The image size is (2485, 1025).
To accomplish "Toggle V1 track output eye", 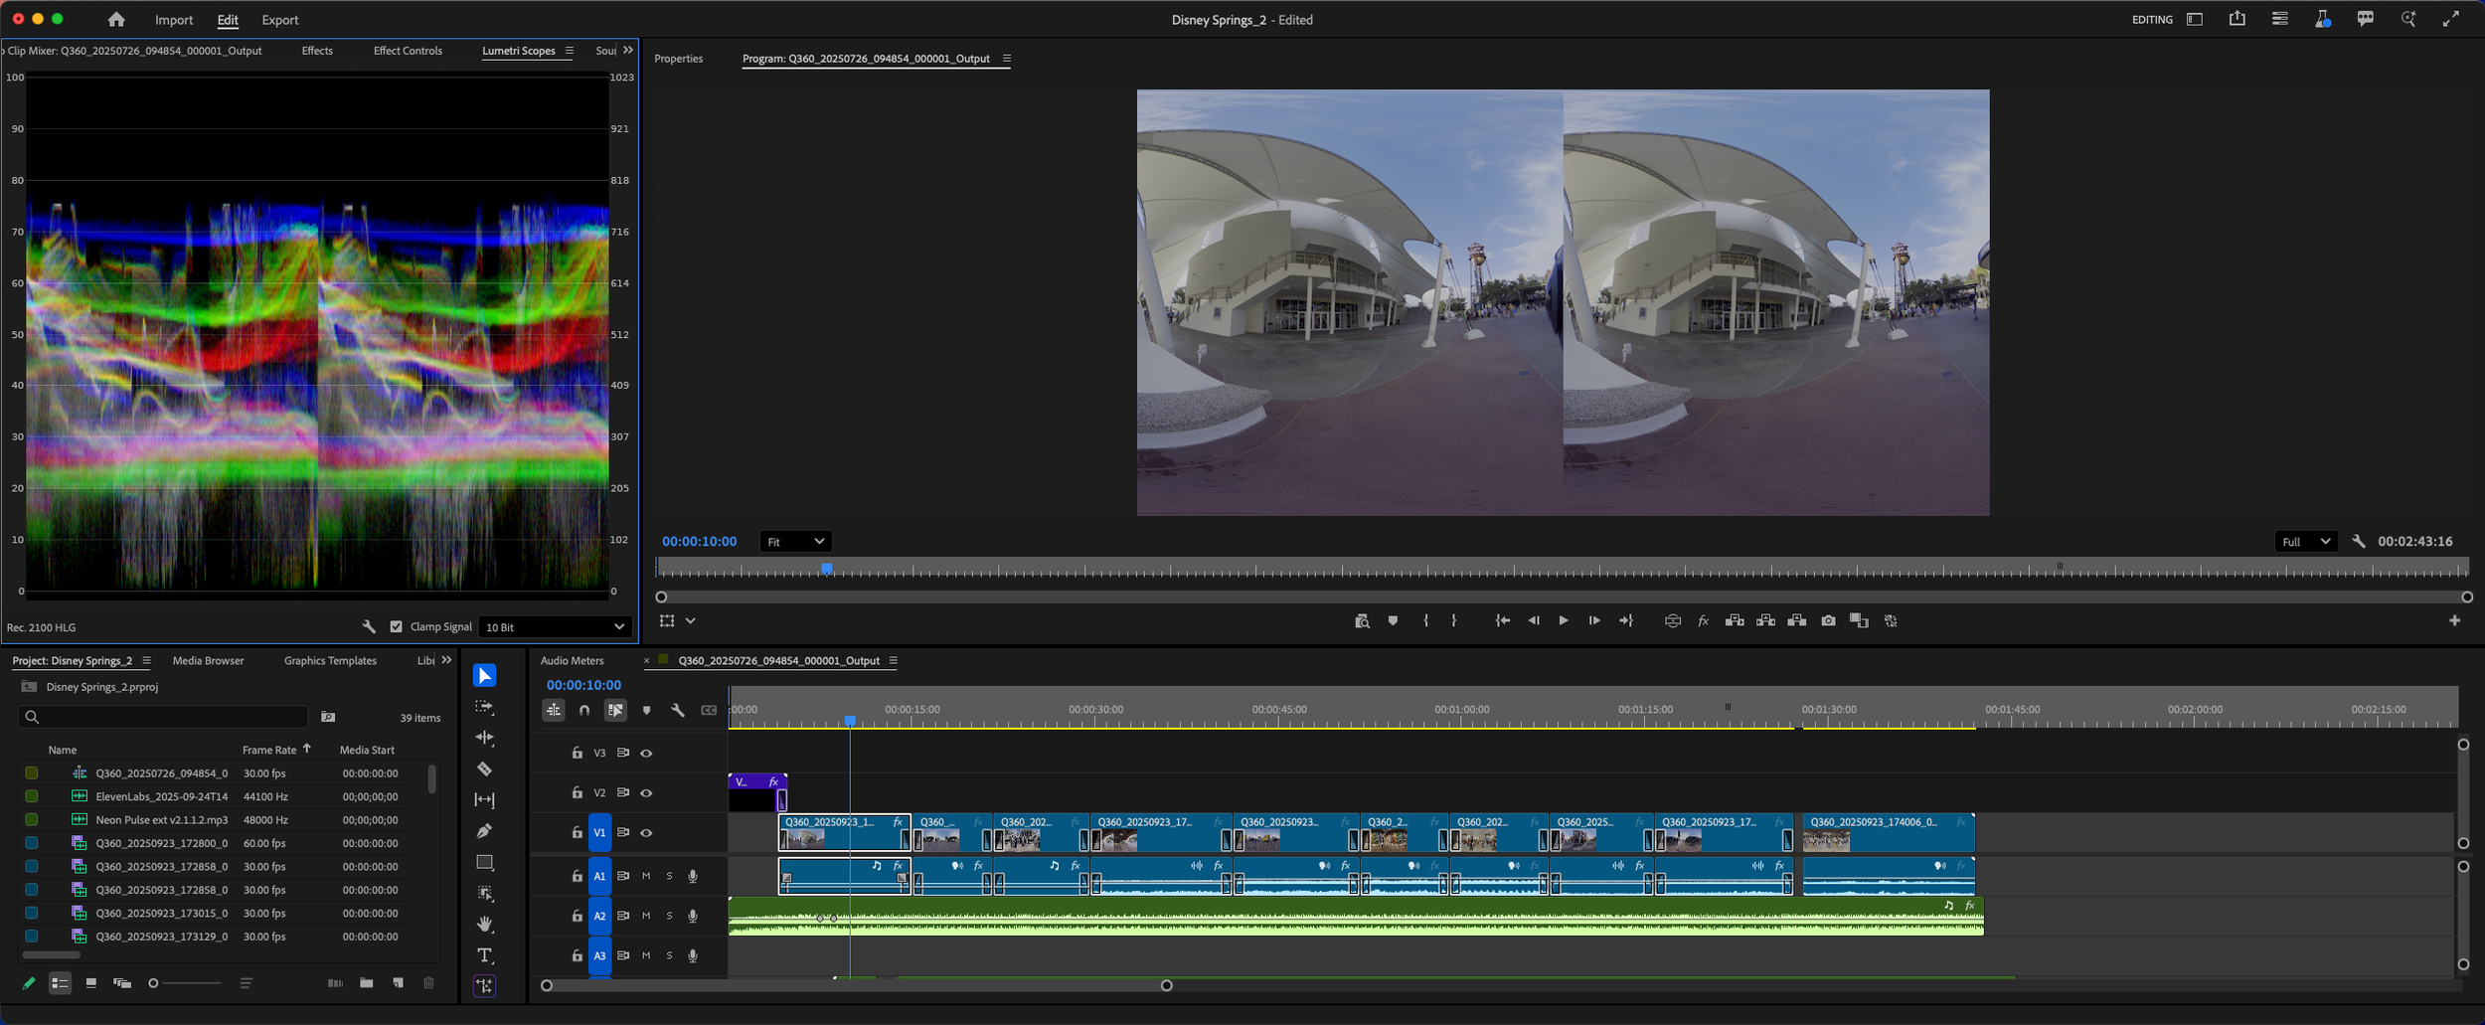I will pos(646,833).
